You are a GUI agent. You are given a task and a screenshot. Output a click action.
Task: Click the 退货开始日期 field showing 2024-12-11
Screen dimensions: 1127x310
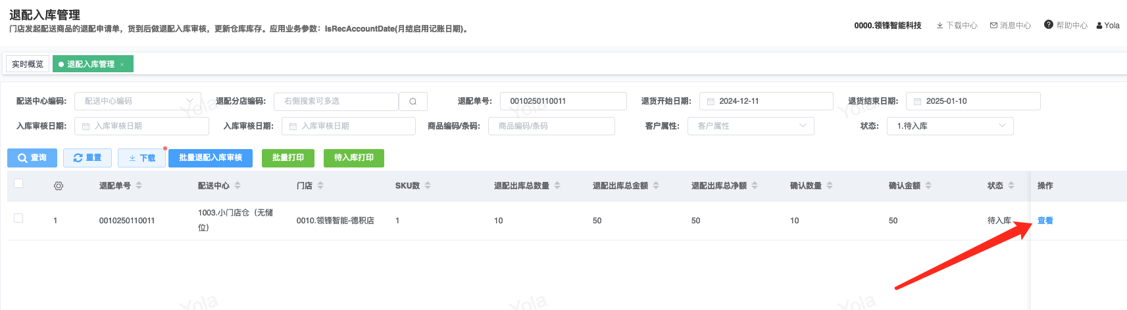pyautogui.click(x=766, y=101)
